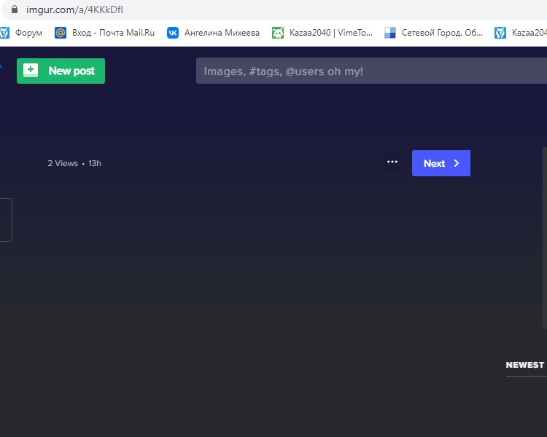Click the plus icon in New post

(31, 71)
